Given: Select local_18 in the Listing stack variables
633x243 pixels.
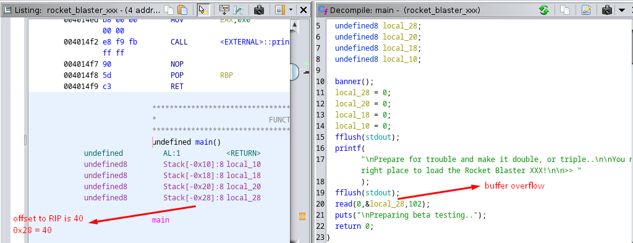Looking at the screenshot, I should tap(244, 175).
